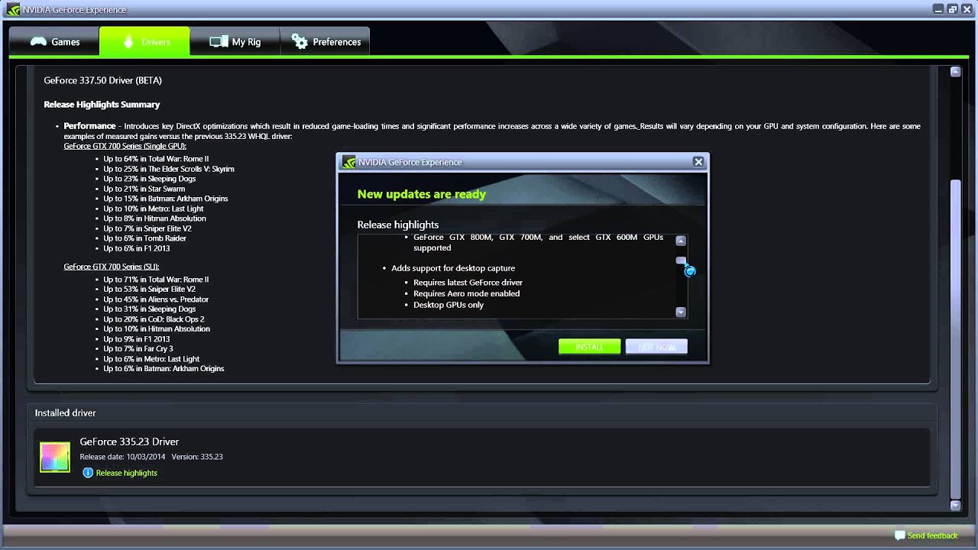This screenshot has width=978, height=550.
Task: Click 'GeForce 335.23 Driver' title
Action: point(129,442)
